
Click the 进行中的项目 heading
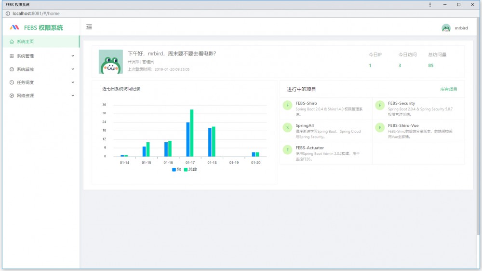[x=301, y=89]
